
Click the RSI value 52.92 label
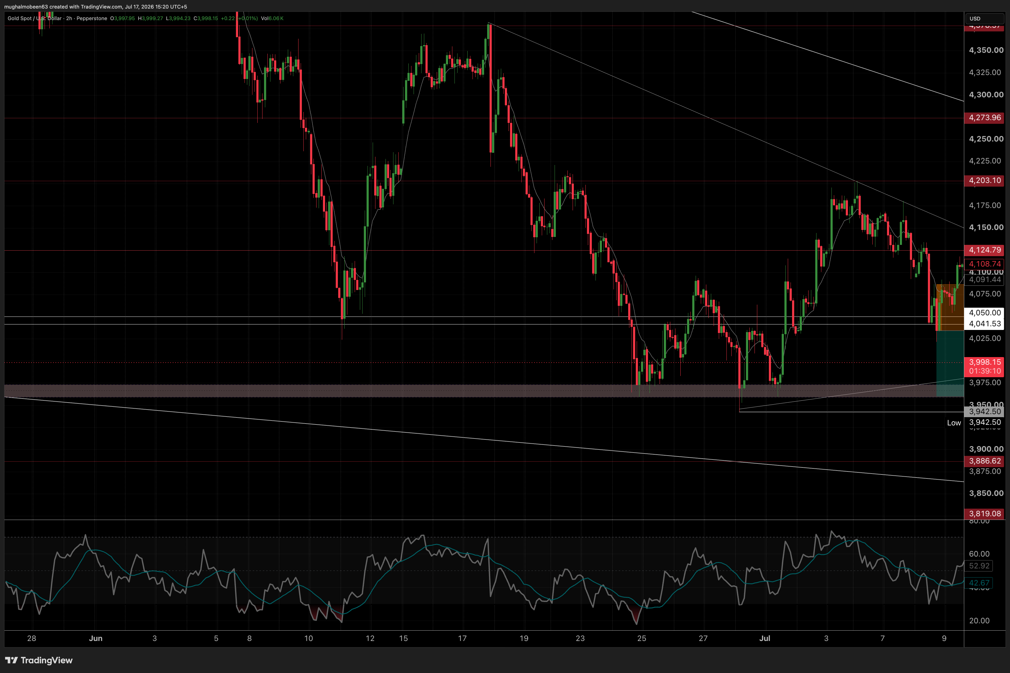pyautogui.click(x=979, y=566)
